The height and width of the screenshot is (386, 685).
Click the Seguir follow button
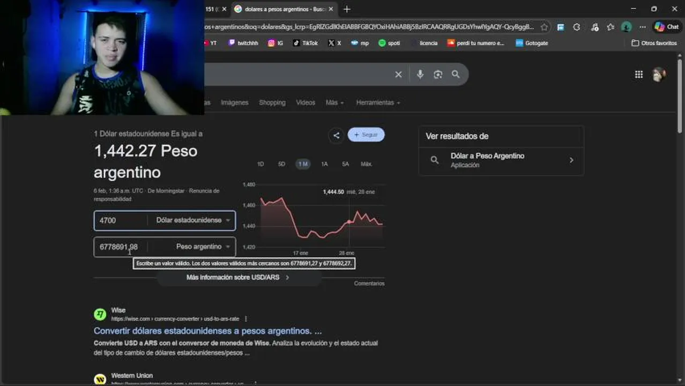coord(366,135)
